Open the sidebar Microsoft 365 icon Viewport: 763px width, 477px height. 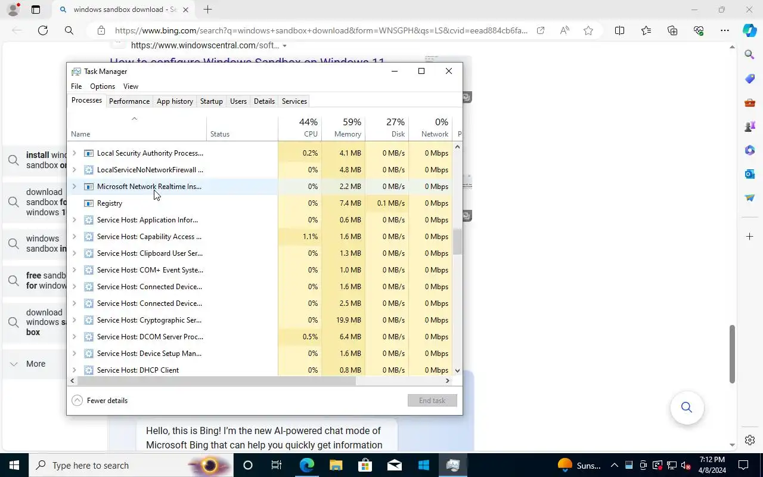click(x=750, y=150)
